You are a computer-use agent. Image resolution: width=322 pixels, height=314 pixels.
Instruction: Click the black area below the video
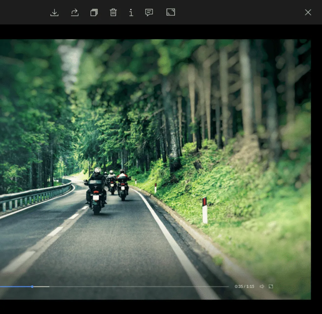pos(155,306)
